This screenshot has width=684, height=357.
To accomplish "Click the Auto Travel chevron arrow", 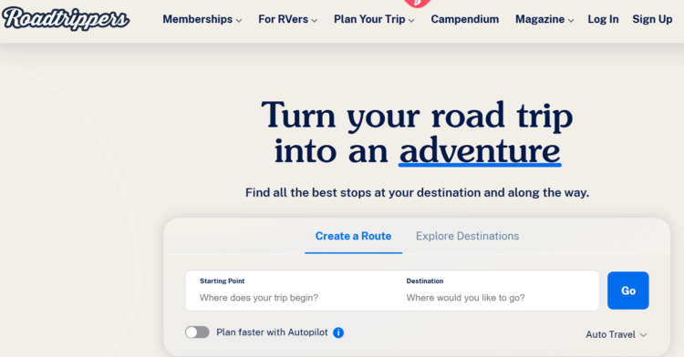I will click(644, 335).
